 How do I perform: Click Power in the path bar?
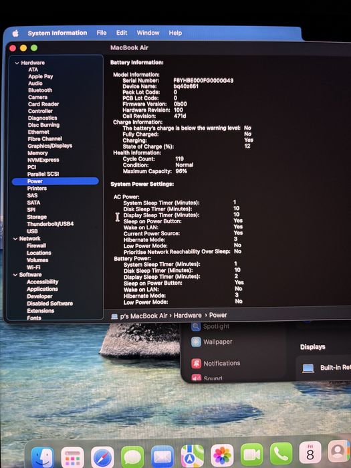[218, 315]
